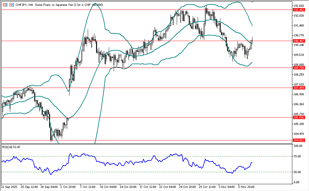
Task: Click the Depth of Market icon
Action: pyautogui.click(x=11, y=5)
